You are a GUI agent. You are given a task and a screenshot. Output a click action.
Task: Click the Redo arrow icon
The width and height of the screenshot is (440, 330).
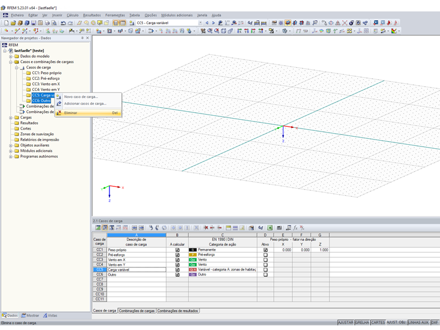click(x=70, y=23)
